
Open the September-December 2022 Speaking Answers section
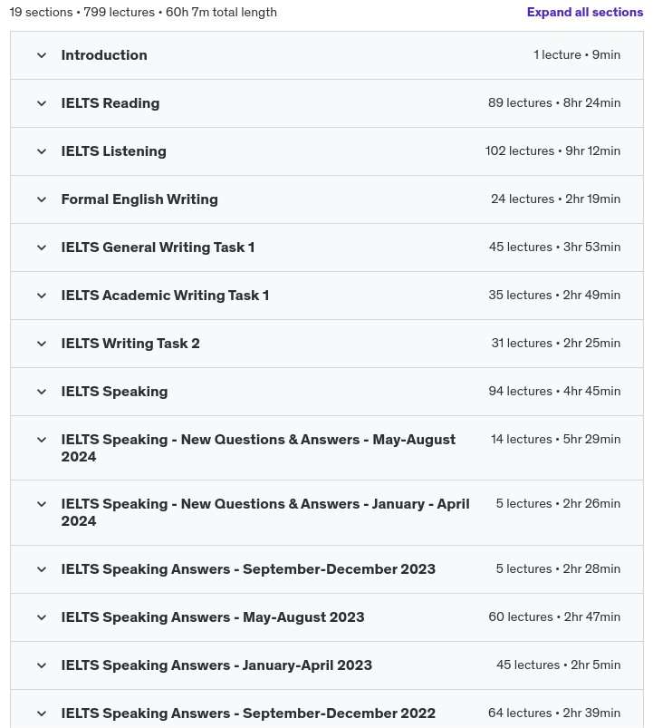(x=42, y=713)
